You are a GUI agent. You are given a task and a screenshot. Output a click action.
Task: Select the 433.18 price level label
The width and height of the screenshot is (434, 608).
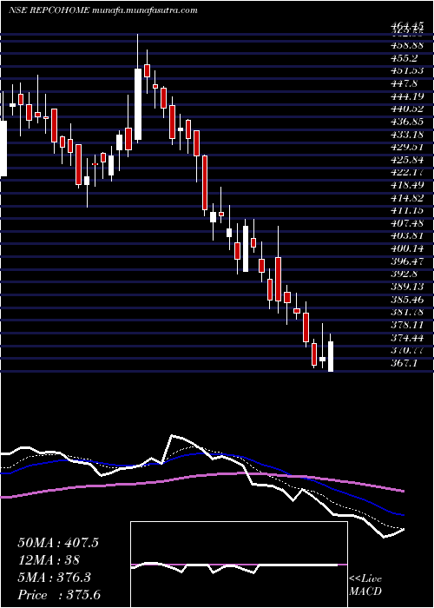tap(407, 135)
